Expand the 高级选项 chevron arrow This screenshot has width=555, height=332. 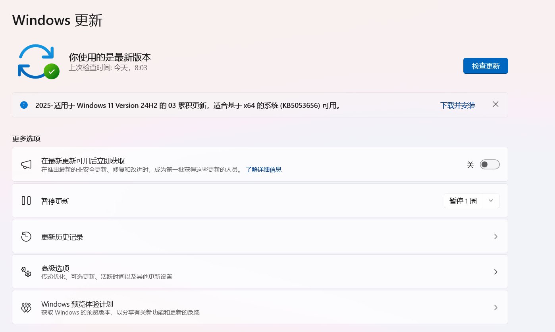495,272
